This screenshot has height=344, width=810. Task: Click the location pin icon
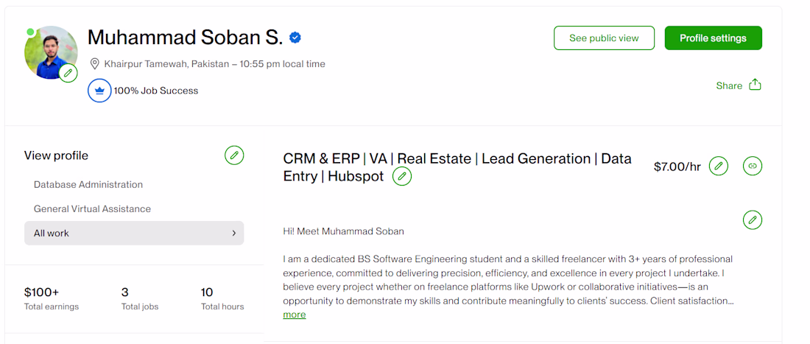click(94, 63)
